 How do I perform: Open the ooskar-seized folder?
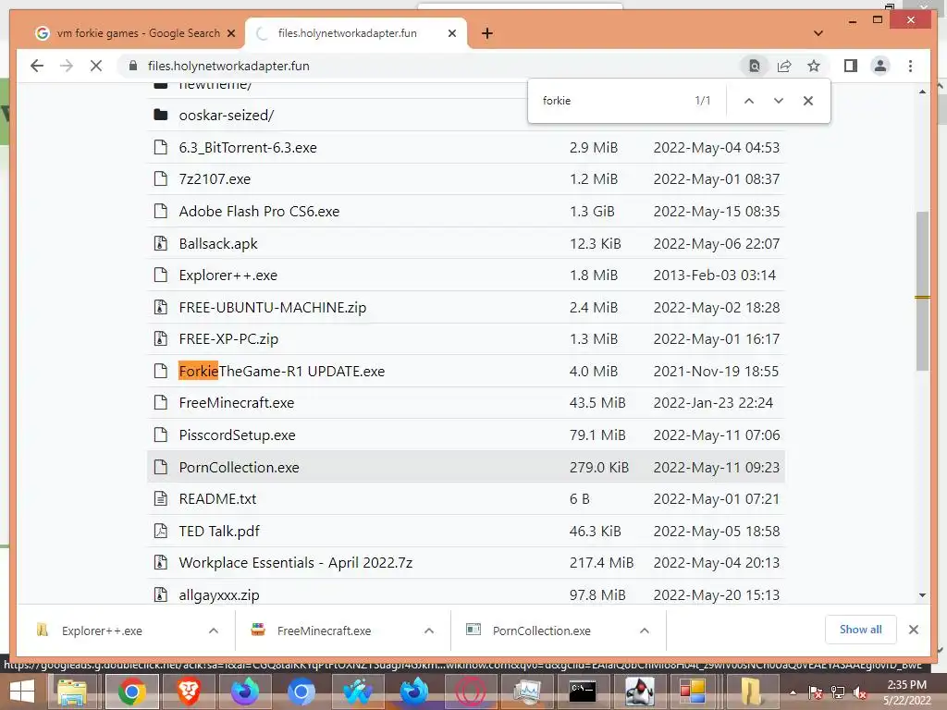(x=227, y=116)
